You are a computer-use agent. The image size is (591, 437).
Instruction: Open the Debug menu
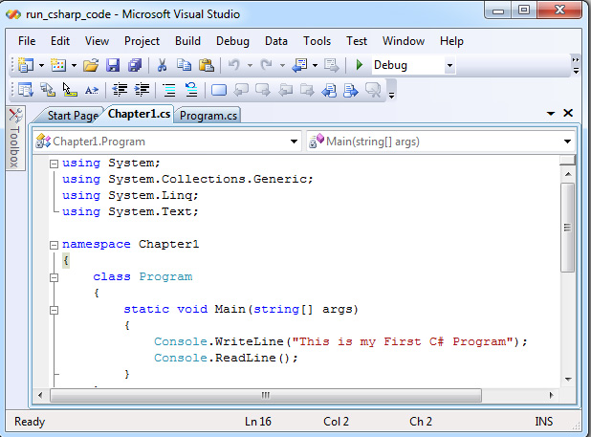pos(232,41)
